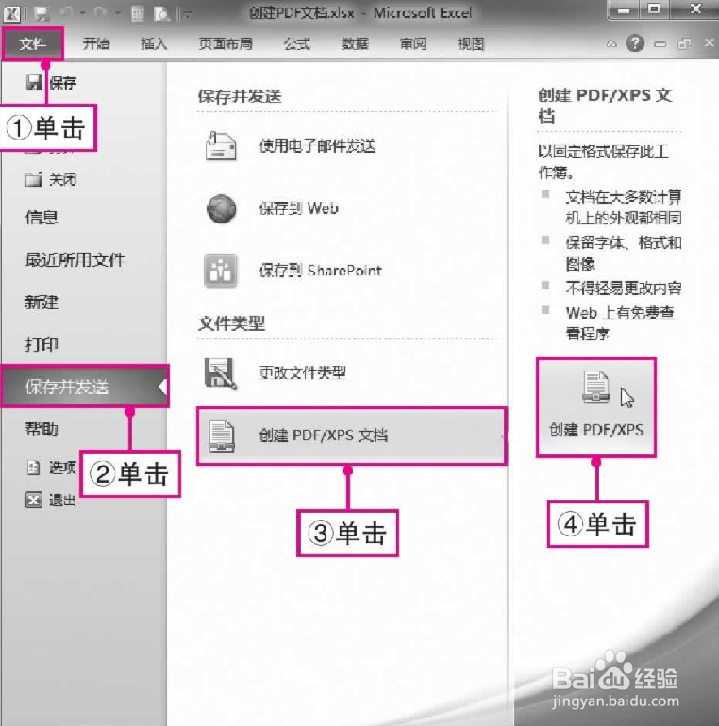The width and height of the screenshot is (719, 726).
Task: Select 新建 in the backstage menu
Action: pos(42,303)
